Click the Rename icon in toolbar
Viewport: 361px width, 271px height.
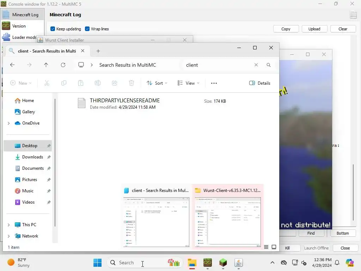98,83
